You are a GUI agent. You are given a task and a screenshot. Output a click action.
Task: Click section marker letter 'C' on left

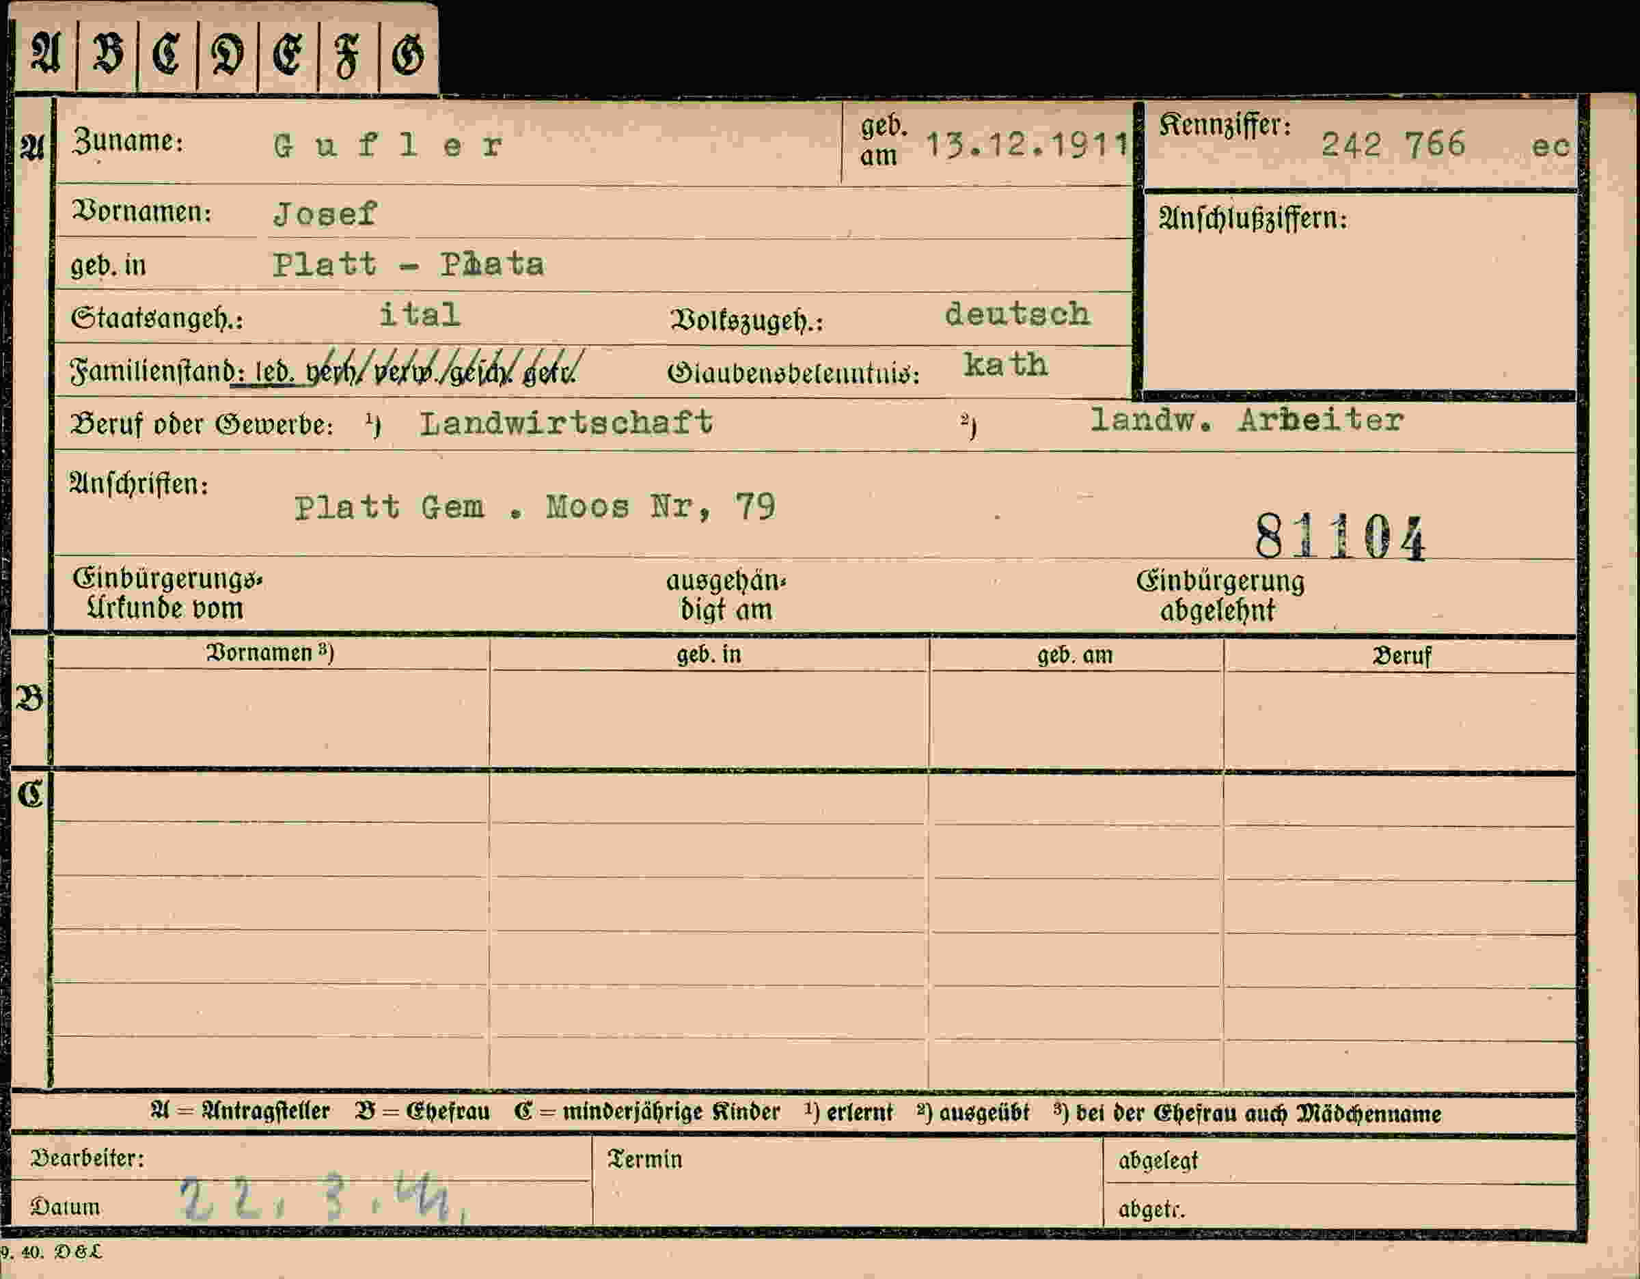click(30, 793)
